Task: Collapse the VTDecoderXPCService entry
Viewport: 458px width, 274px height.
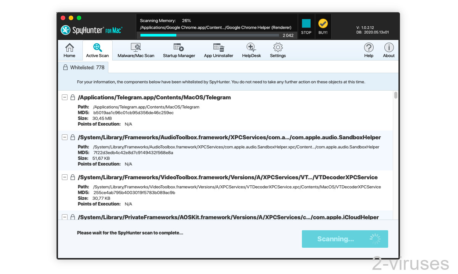Action: coord(65,177)
